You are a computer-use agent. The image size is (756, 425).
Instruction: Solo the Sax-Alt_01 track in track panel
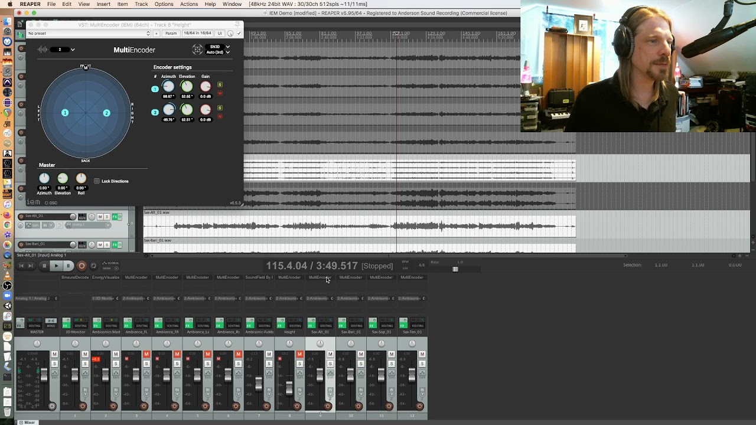coord(107,217)
